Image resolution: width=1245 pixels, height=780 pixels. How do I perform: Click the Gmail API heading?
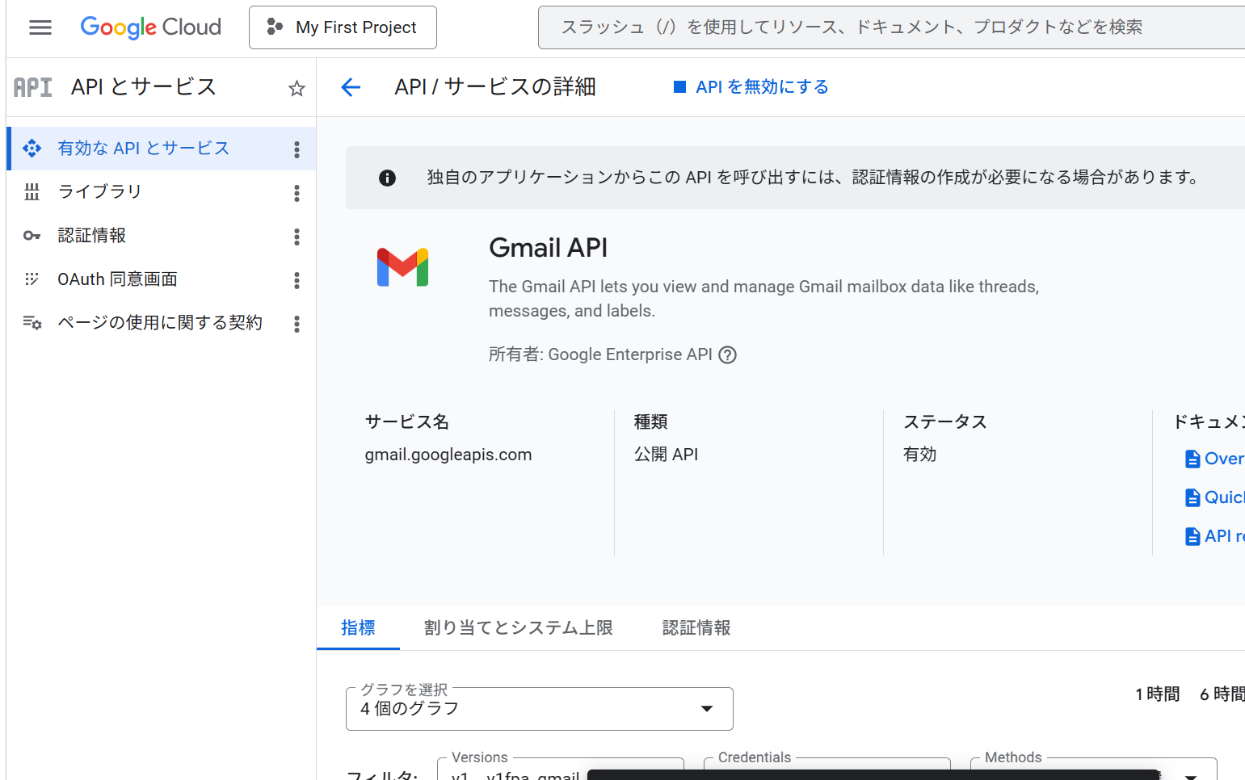pyautogui.click(x=549, y=248)
